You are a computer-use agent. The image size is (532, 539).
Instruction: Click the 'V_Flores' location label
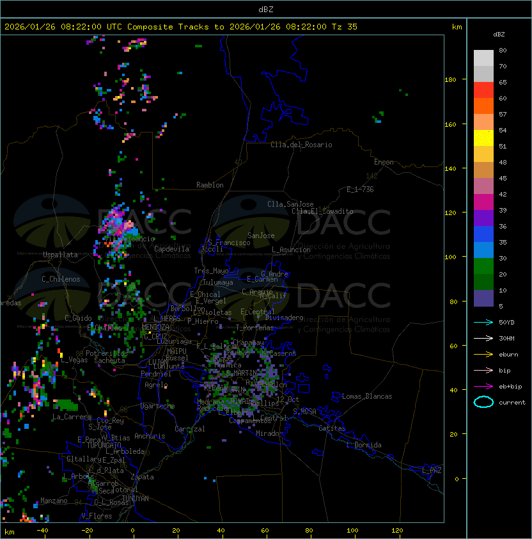(97, 516)
